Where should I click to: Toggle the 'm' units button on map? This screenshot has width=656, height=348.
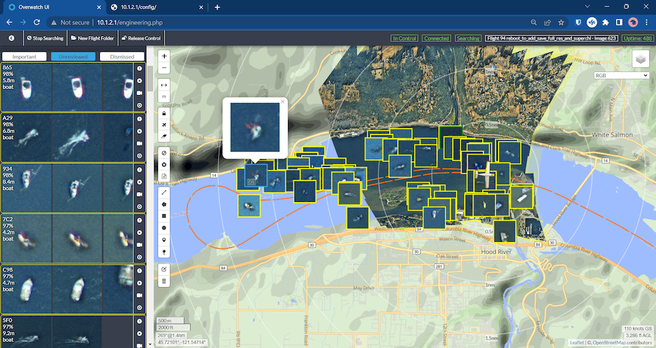164,96
